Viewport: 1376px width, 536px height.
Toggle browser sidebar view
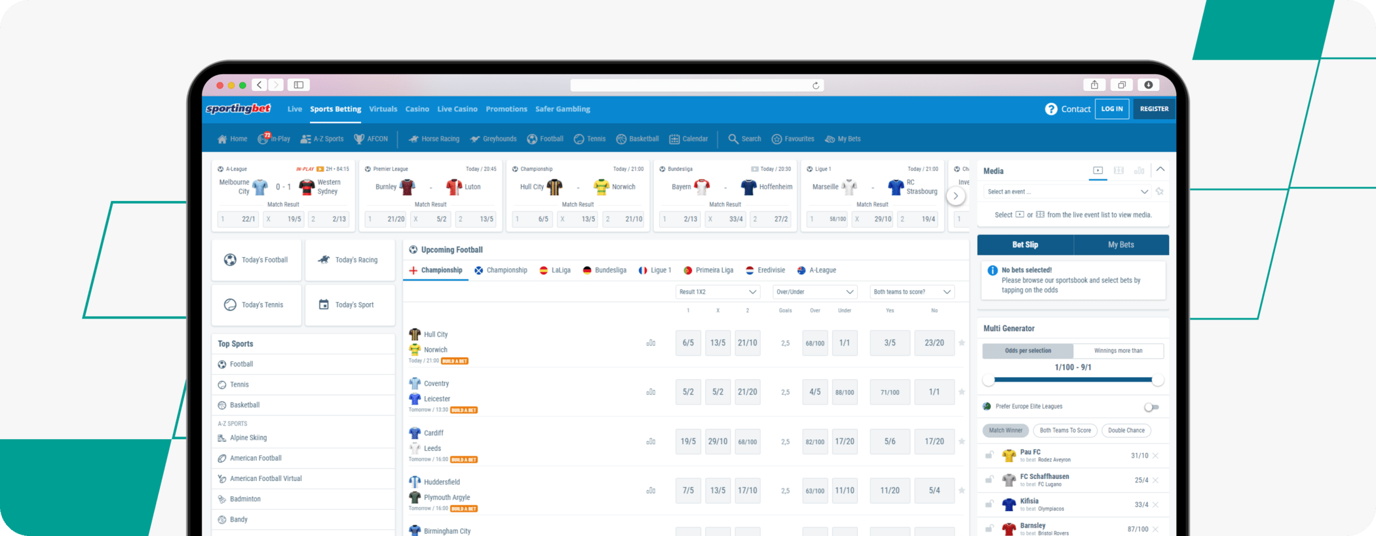298,85
